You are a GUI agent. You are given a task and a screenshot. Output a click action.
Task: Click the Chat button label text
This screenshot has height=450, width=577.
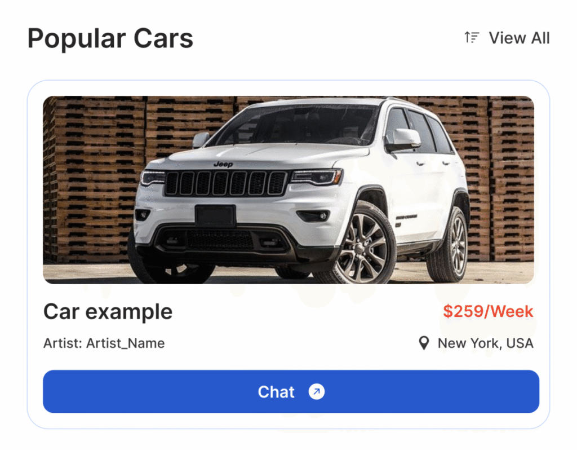tap(276, 392)
